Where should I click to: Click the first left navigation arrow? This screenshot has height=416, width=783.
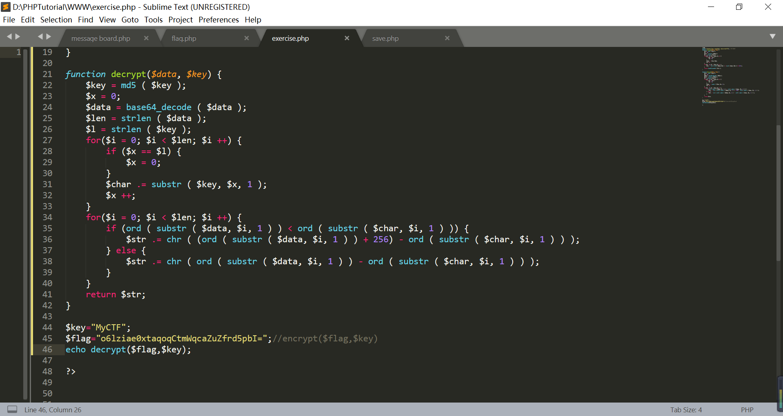tap(9, 37)
